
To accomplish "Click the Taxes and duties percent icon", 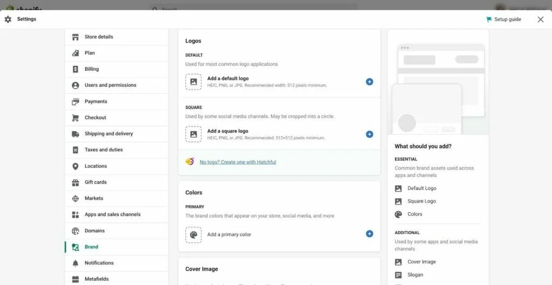I will coord(75,150).
